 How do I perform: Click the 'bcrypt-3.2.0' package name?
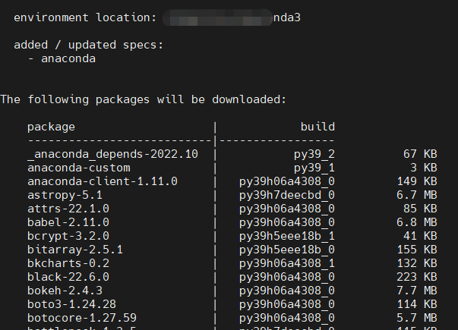(x=68, y=237)
